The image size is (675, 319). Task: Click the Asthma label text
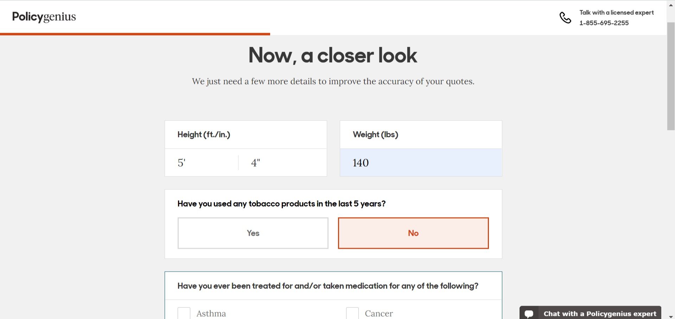tap(211, 313)
